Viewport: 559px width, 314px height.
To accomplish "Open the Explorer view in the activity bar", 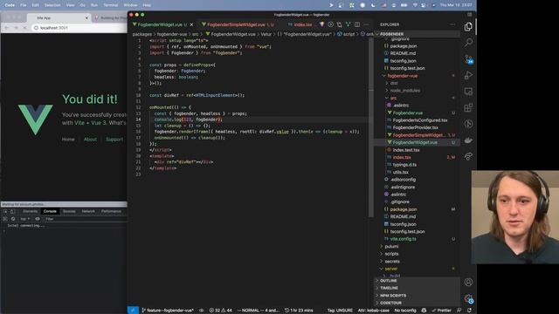I will 468,27.
